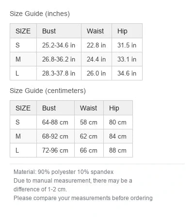The image size is (194, 218).
Task: Click the Size Guide (centimeters) heading
Action: pyautogui.click(x=48, y=91)
